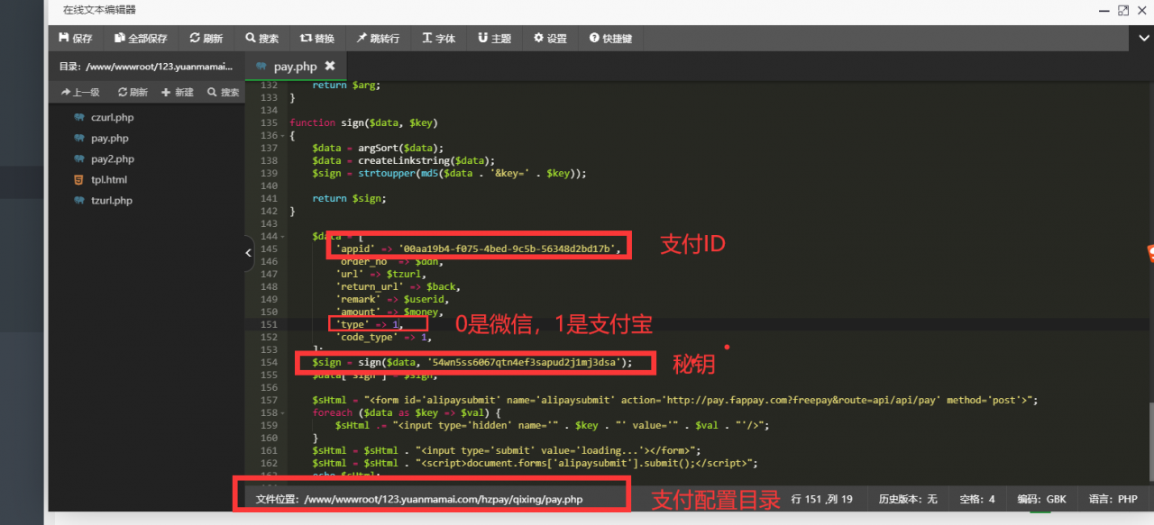Click the "'return_url' => $back" line

point(398,286)
